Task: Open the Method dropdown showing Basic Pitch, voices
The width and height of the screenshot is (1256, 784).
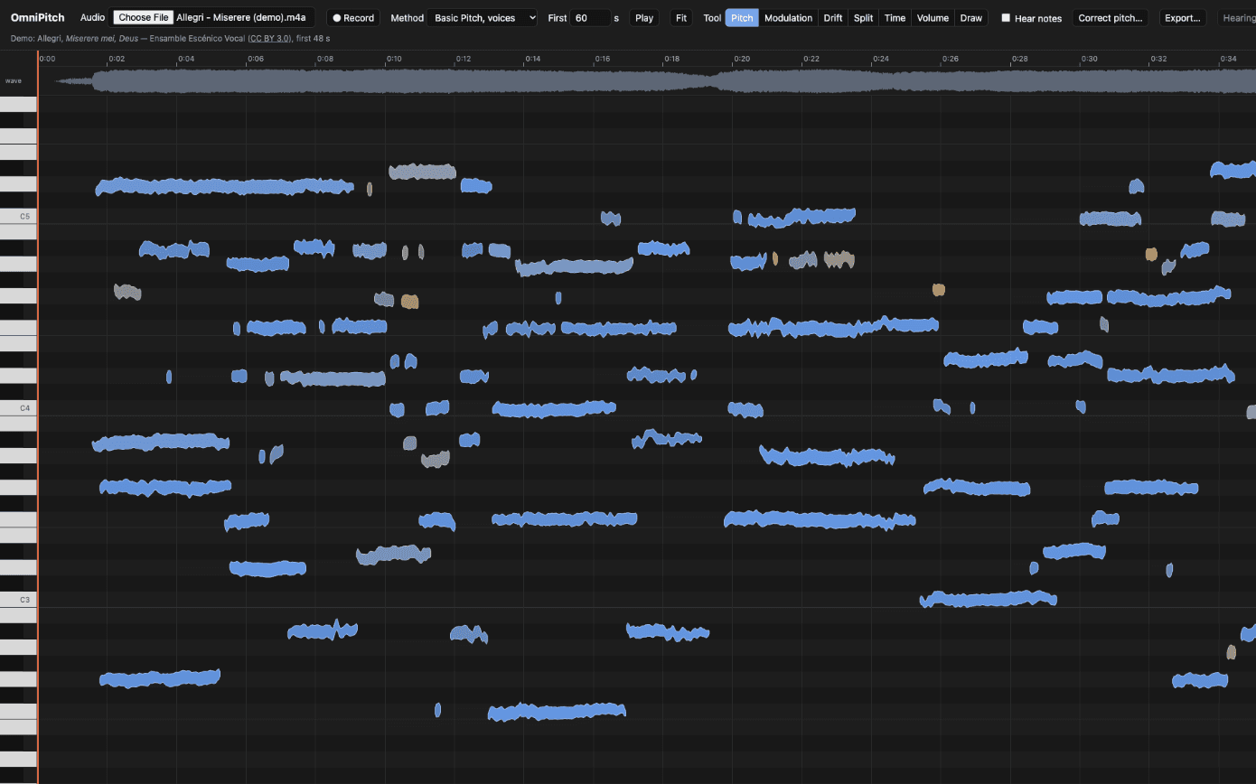Action: pos(483,18)
